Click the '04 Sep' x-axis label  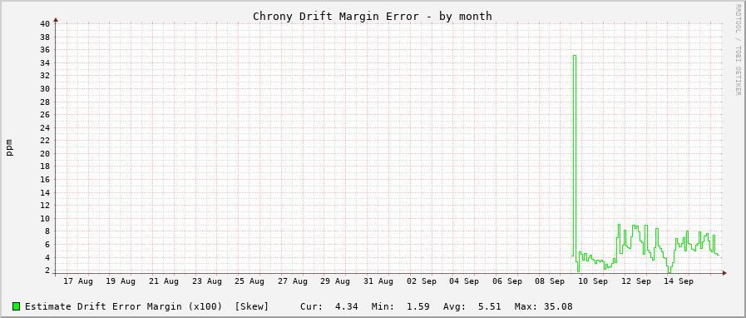coord(464,281)
